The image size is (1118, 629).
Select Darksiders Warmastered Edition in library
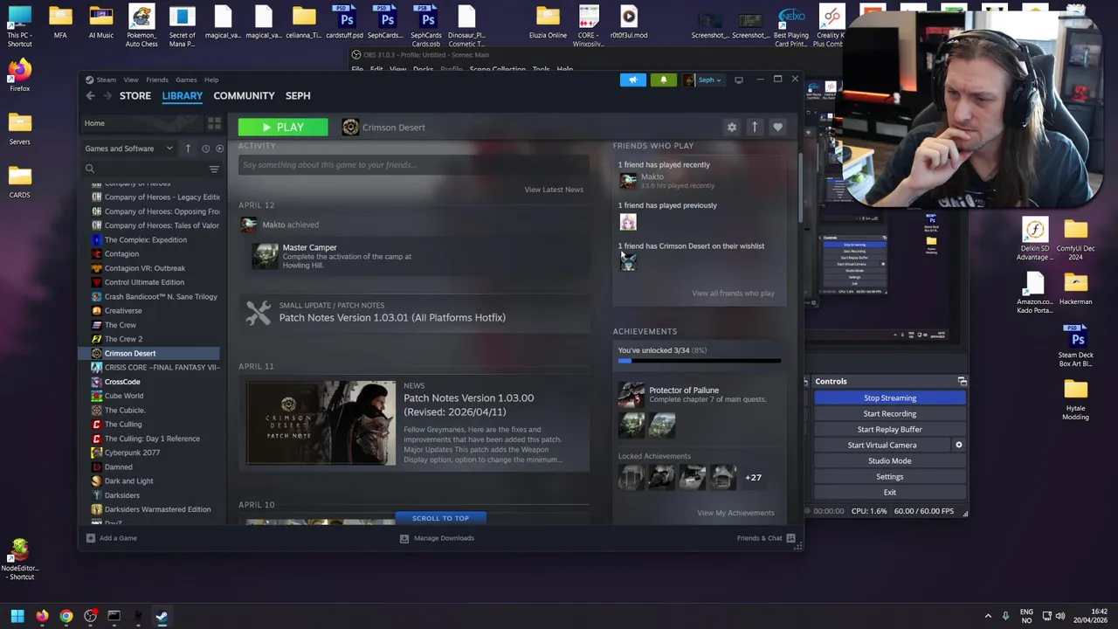[157, 509]
